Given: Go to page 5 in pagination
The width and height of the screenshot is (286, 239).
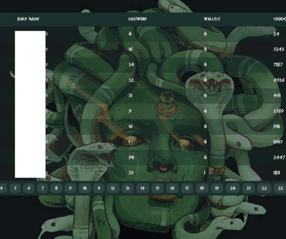Looking at the screenshot, I should pyautogui.click(x=15, y=188).
